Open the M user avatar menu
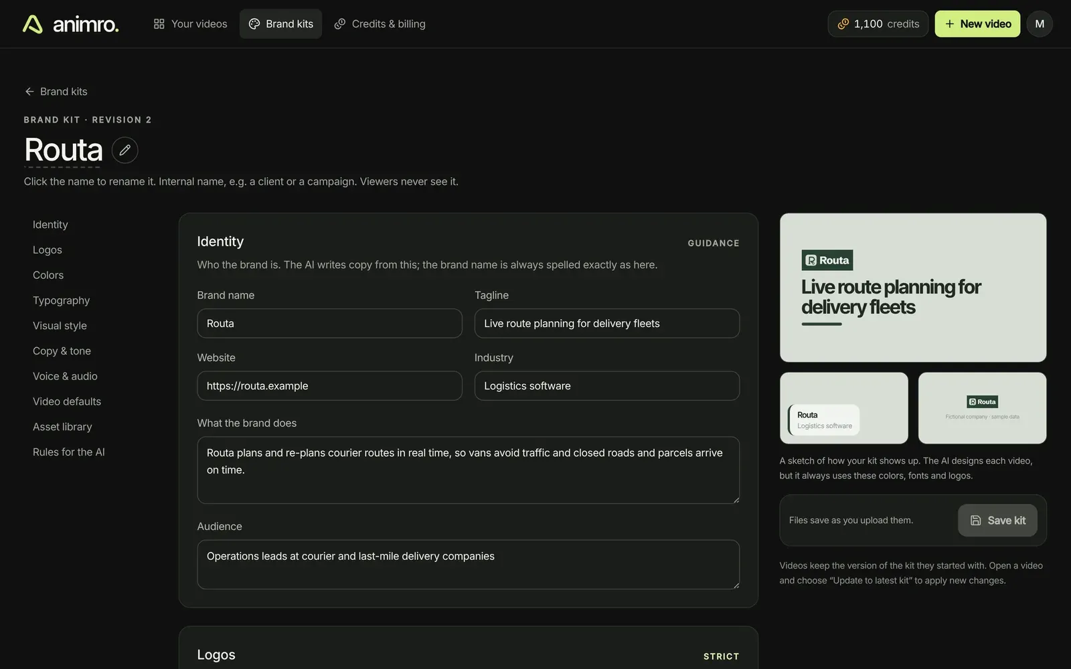 pyautogui.click(x=1040, y=24)
